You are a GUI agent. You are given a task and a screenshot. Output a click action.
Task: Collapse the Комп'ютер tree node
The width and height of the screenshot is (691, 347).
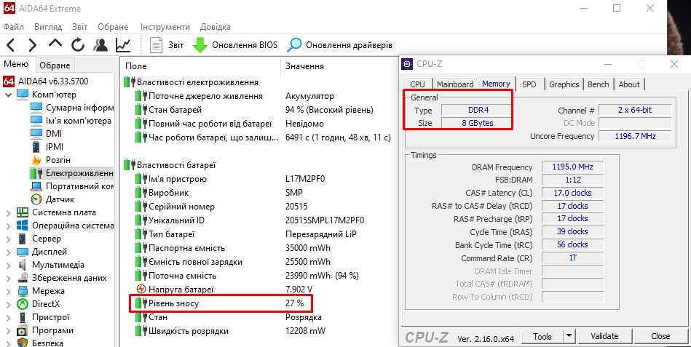(x=9, y=95)
